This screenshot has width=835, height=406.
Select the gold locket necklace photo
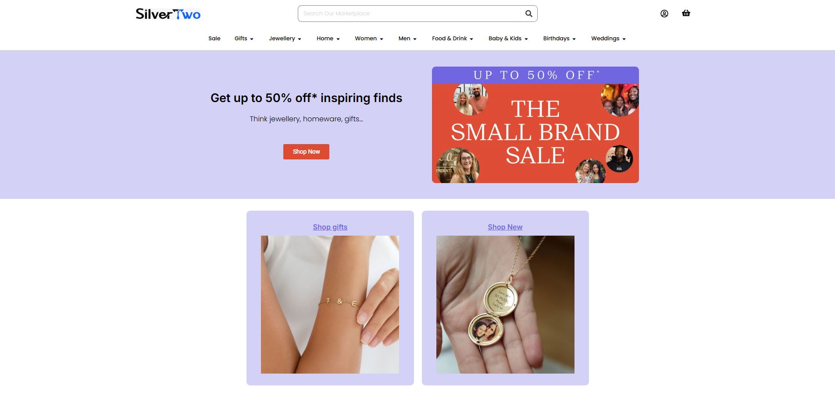[x=505, y=304]
